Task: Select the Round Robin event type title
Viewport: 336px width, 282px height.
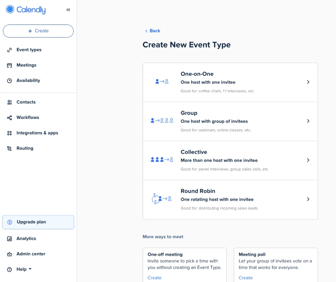Action: coord(198,191)
